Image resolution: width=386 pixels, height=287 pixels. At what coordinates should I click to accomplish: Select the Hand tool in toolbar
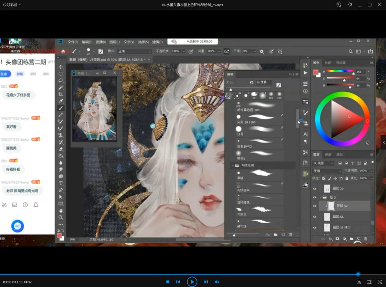(61, 210)
